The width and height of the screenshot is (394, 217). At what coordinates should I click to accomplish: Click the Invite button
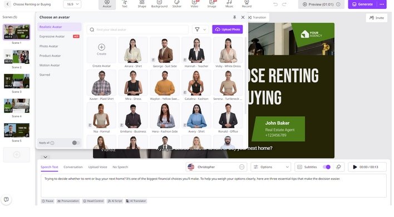[377, 18]
